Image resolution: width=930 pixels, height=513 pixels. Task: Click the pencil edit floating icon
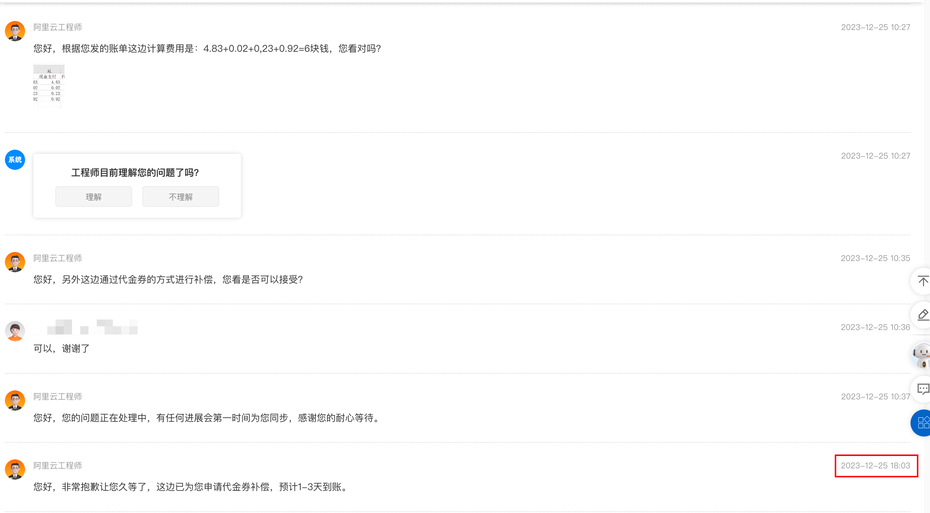click(922, 315)
